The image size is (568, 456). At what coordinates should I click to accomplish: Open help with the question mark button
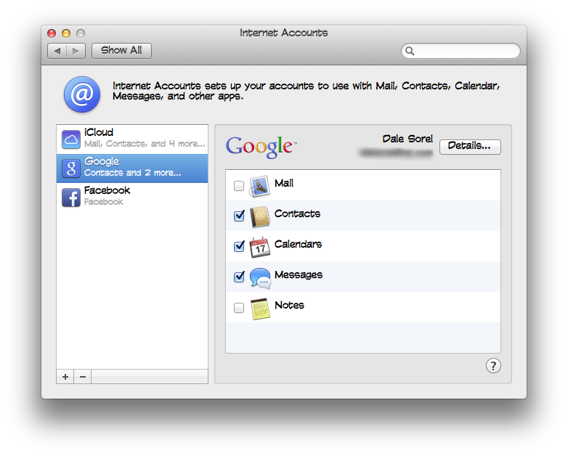coord(493,366)
